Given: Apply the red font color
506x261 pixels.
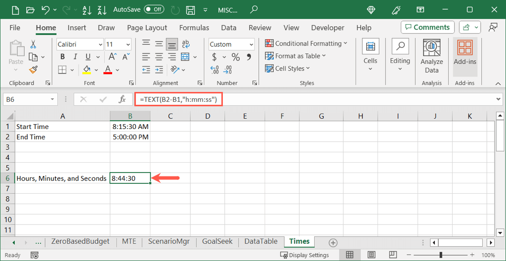Looking at the screenshot, I should pyautogui.click(x=108, y=69).
